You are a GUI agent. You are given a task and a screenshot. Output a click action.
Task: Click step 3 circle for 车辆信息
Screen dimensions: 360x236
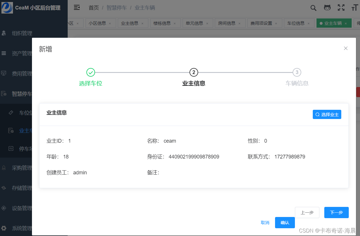pos(297,72)
